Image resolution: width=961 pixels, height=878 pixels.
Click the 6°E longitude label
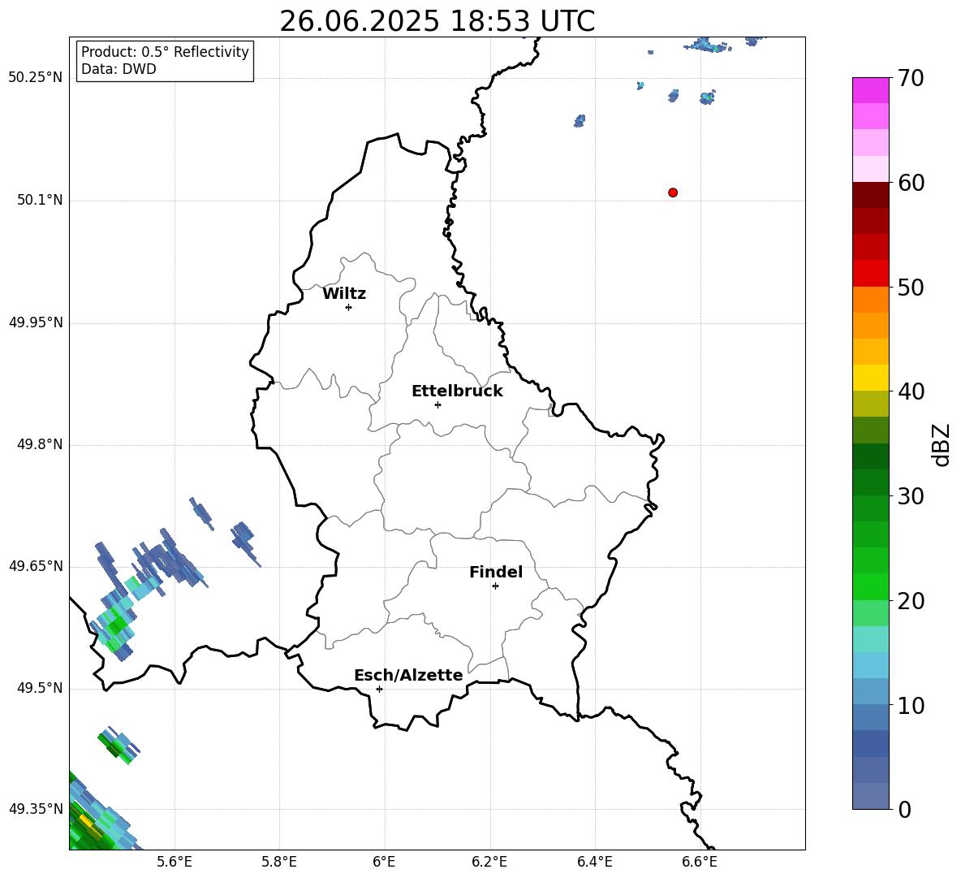point(384,862)
